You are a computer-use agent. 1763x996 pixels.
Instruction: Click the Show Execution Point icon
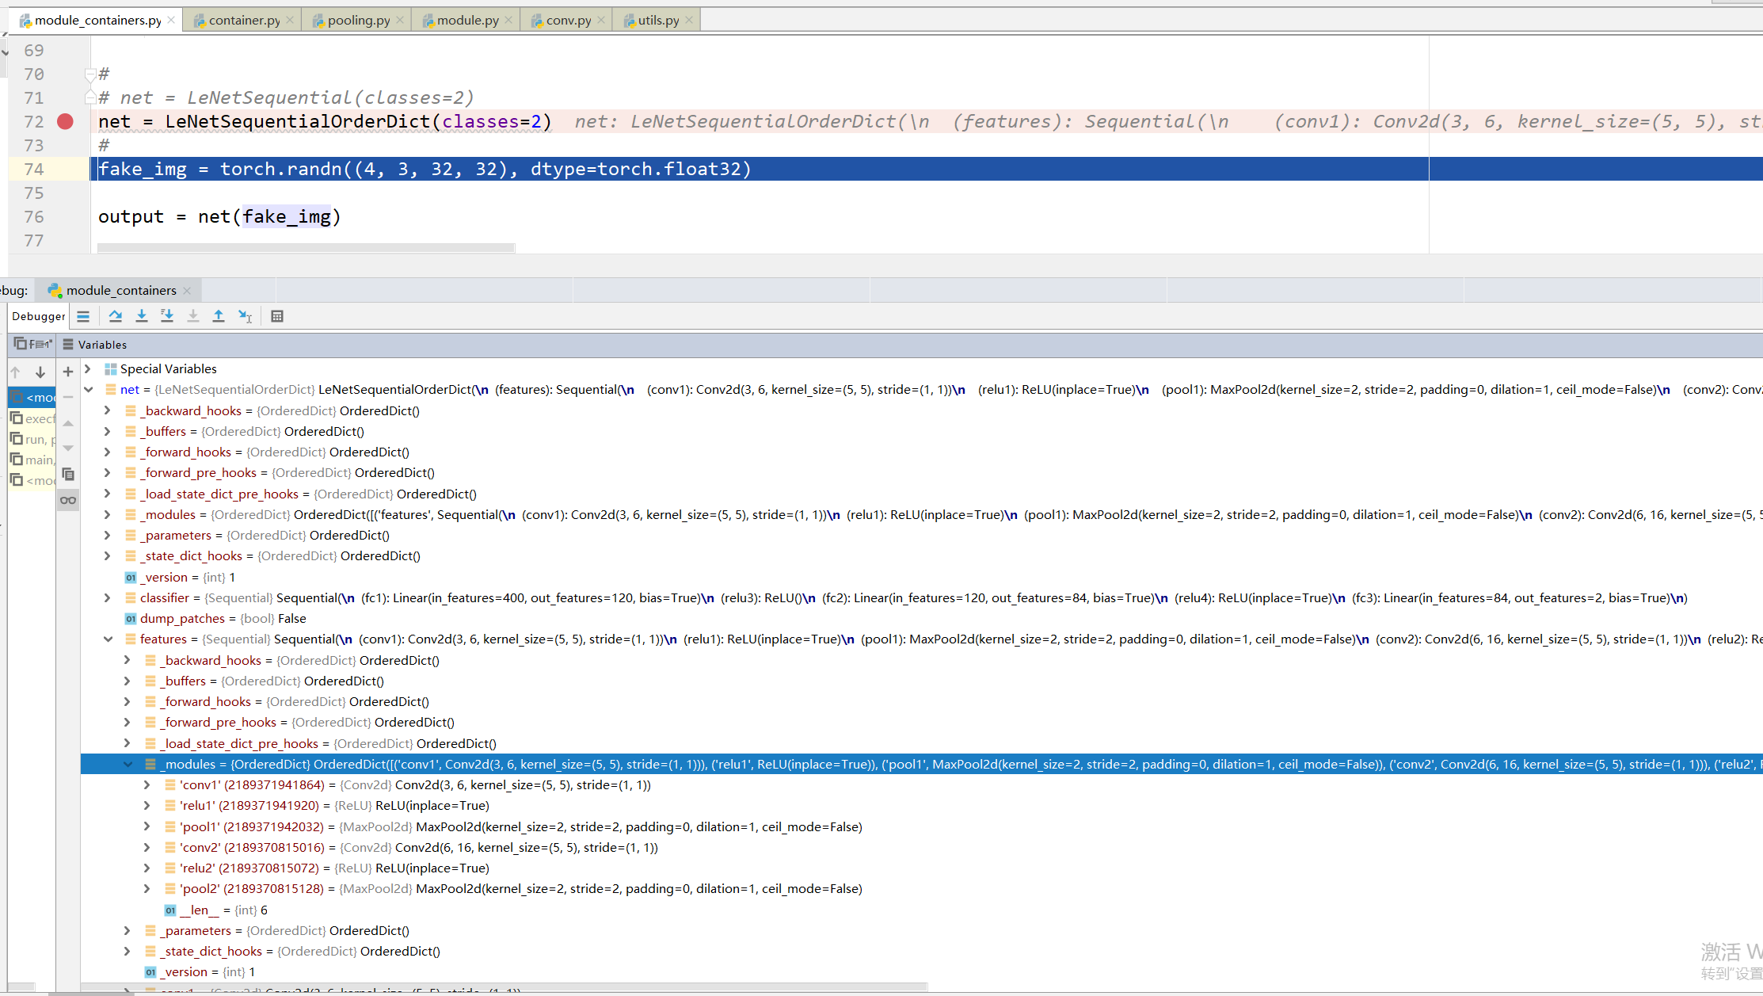click(x=83, y=316)
